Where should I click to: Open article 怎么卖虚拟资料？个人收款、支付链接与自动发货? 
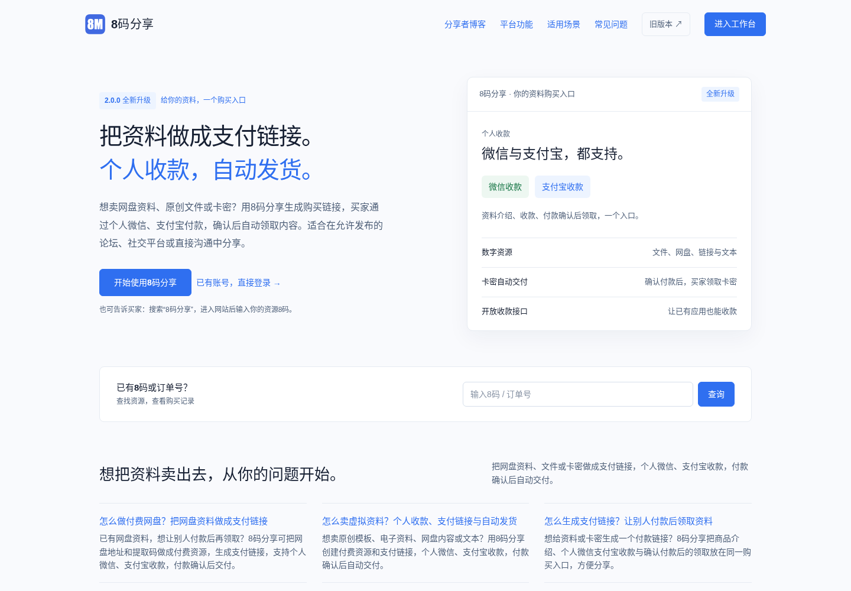coord(420,521)
